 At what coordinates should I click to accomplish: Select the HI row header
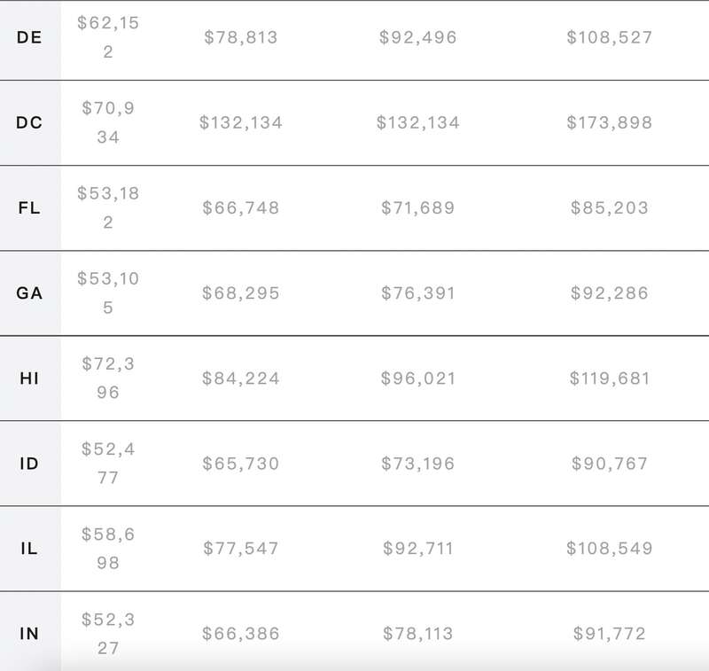click(x=29, y=378)
